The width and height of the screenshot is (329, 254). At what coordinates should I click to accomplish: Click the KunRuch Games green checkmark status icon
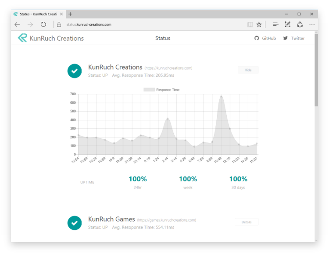75,223
